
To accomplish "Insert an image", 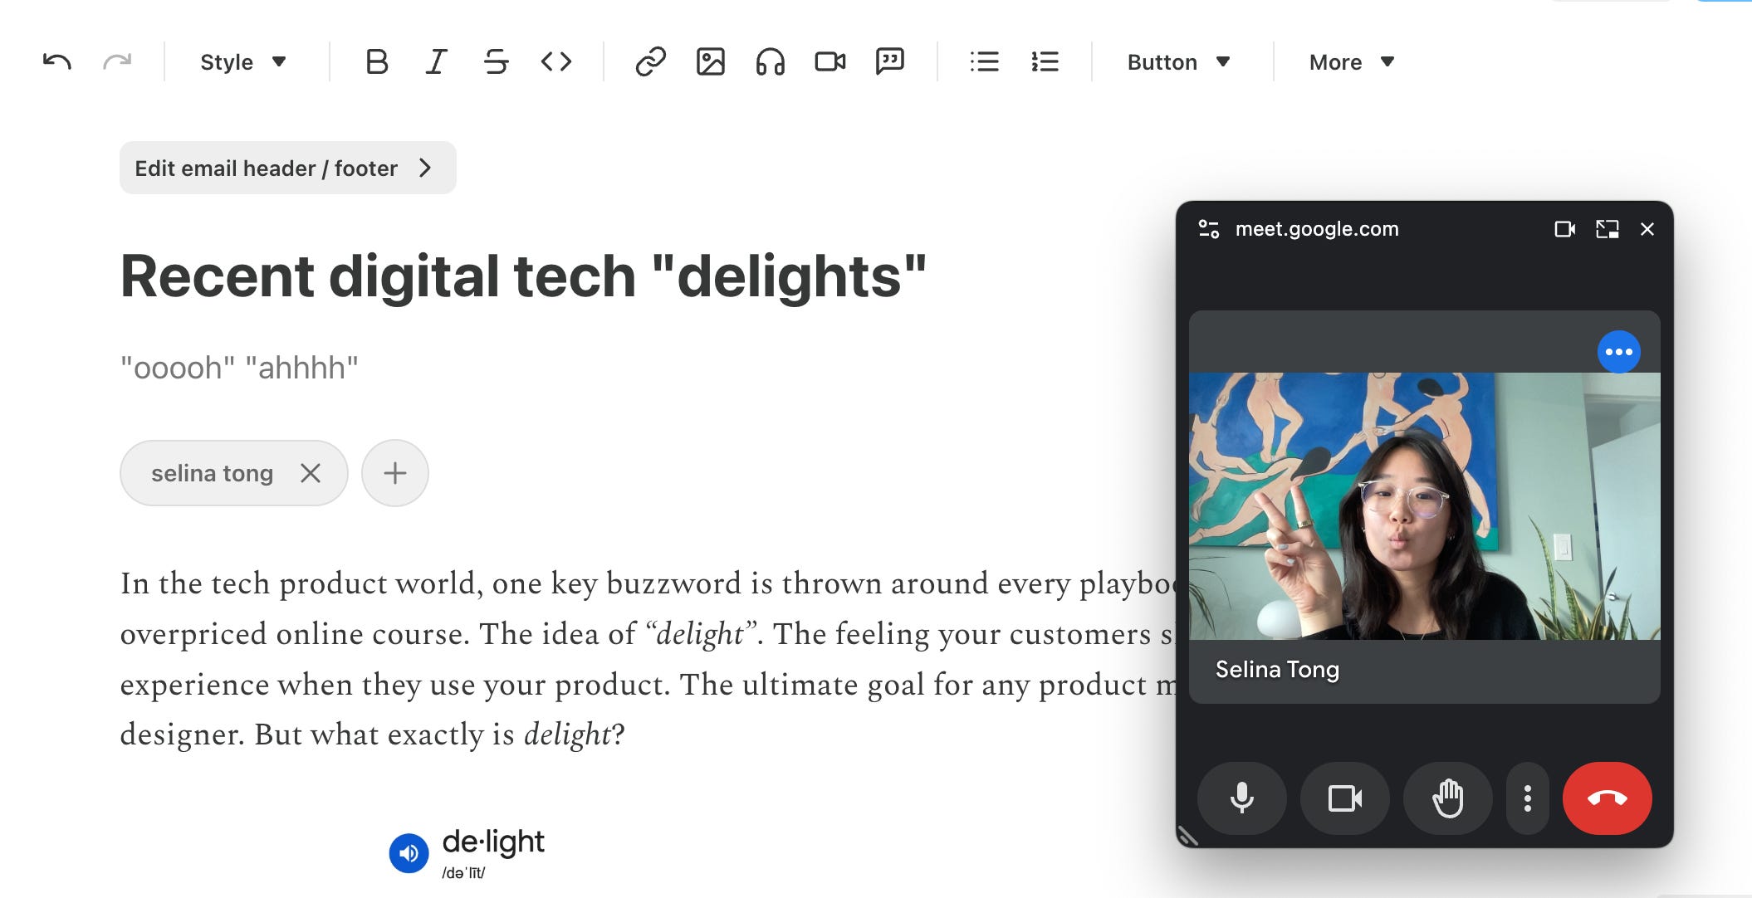I will coord(710,62).
